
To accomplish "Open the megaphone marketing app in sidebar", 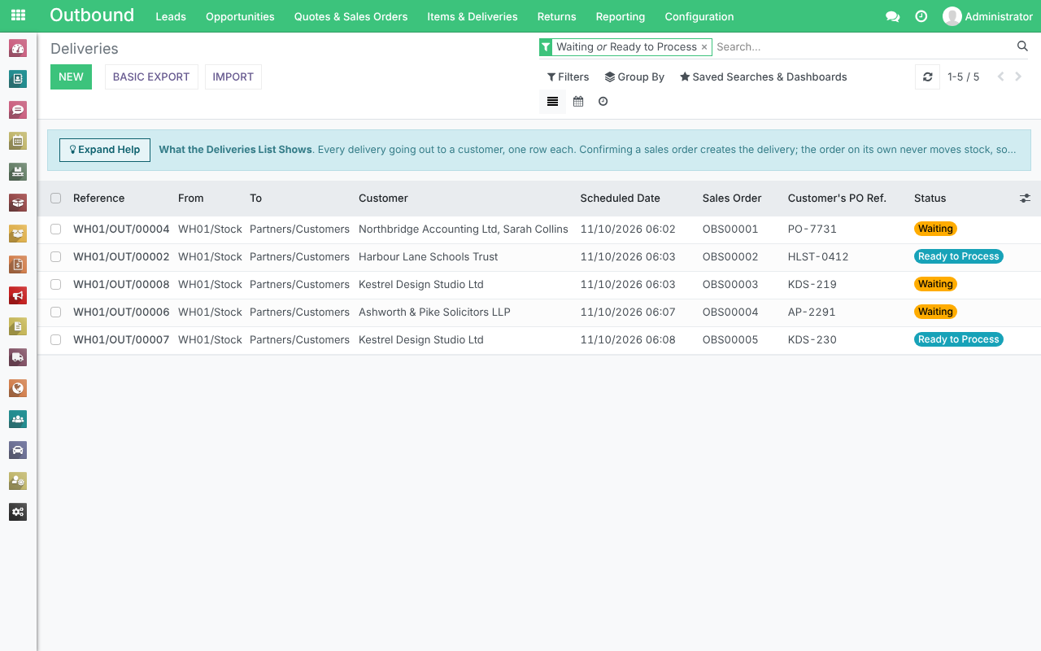I will pyautogui.click(x=18, y=295).
